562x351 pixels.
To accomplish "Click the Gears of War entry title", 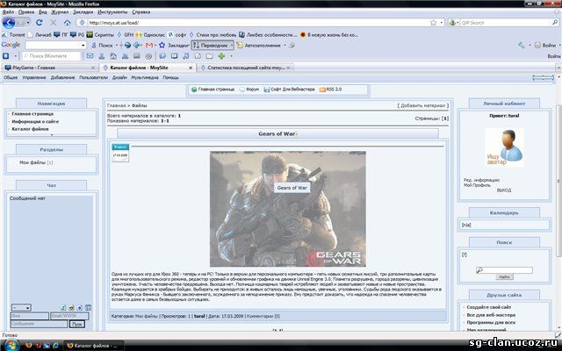I will [x=277, y=133].
